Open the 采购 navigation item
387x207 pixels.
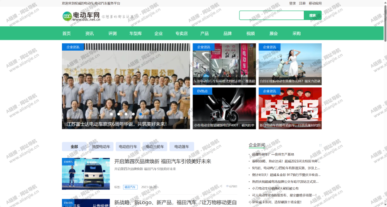[x=296, y=34]
